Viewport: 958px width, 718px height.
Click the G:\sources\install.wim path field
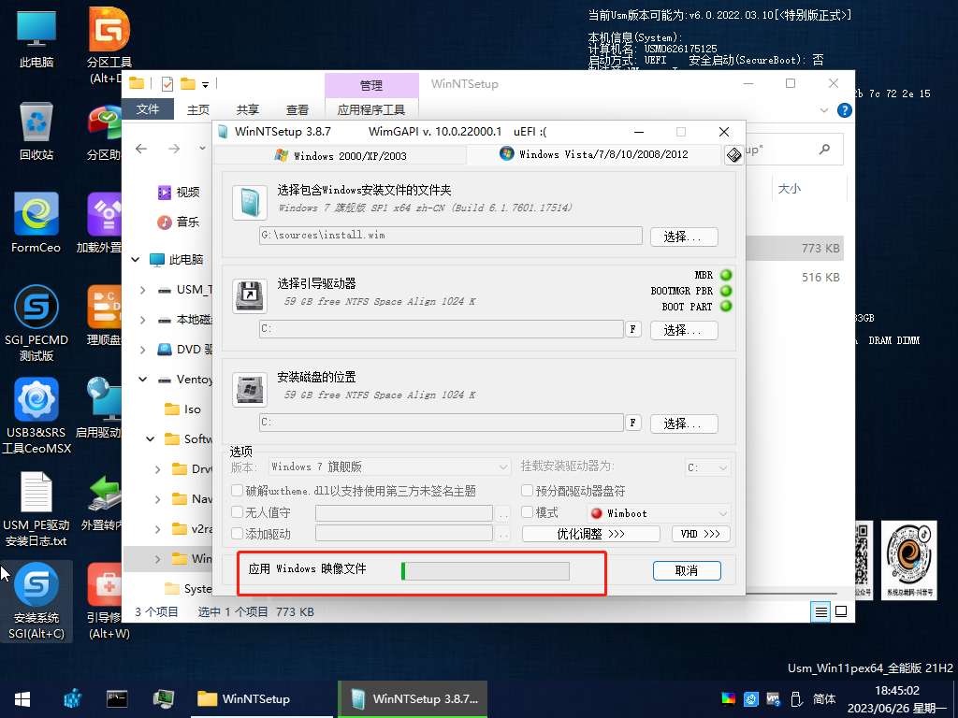pos(450,235)
